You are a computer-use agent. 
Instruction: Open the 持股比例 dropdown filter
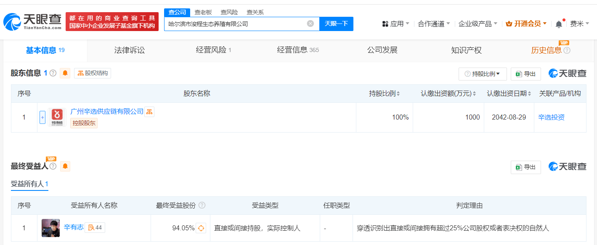click(482, 74)
